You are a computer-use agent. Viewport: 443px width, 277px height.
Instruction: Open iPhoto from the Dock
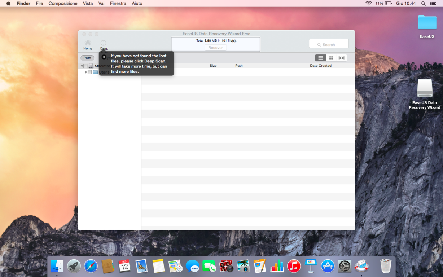pos(243,266)
